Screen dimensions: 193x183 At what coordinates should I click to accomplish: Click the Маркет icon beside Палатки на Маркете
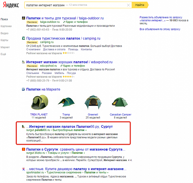click(23, 89)
